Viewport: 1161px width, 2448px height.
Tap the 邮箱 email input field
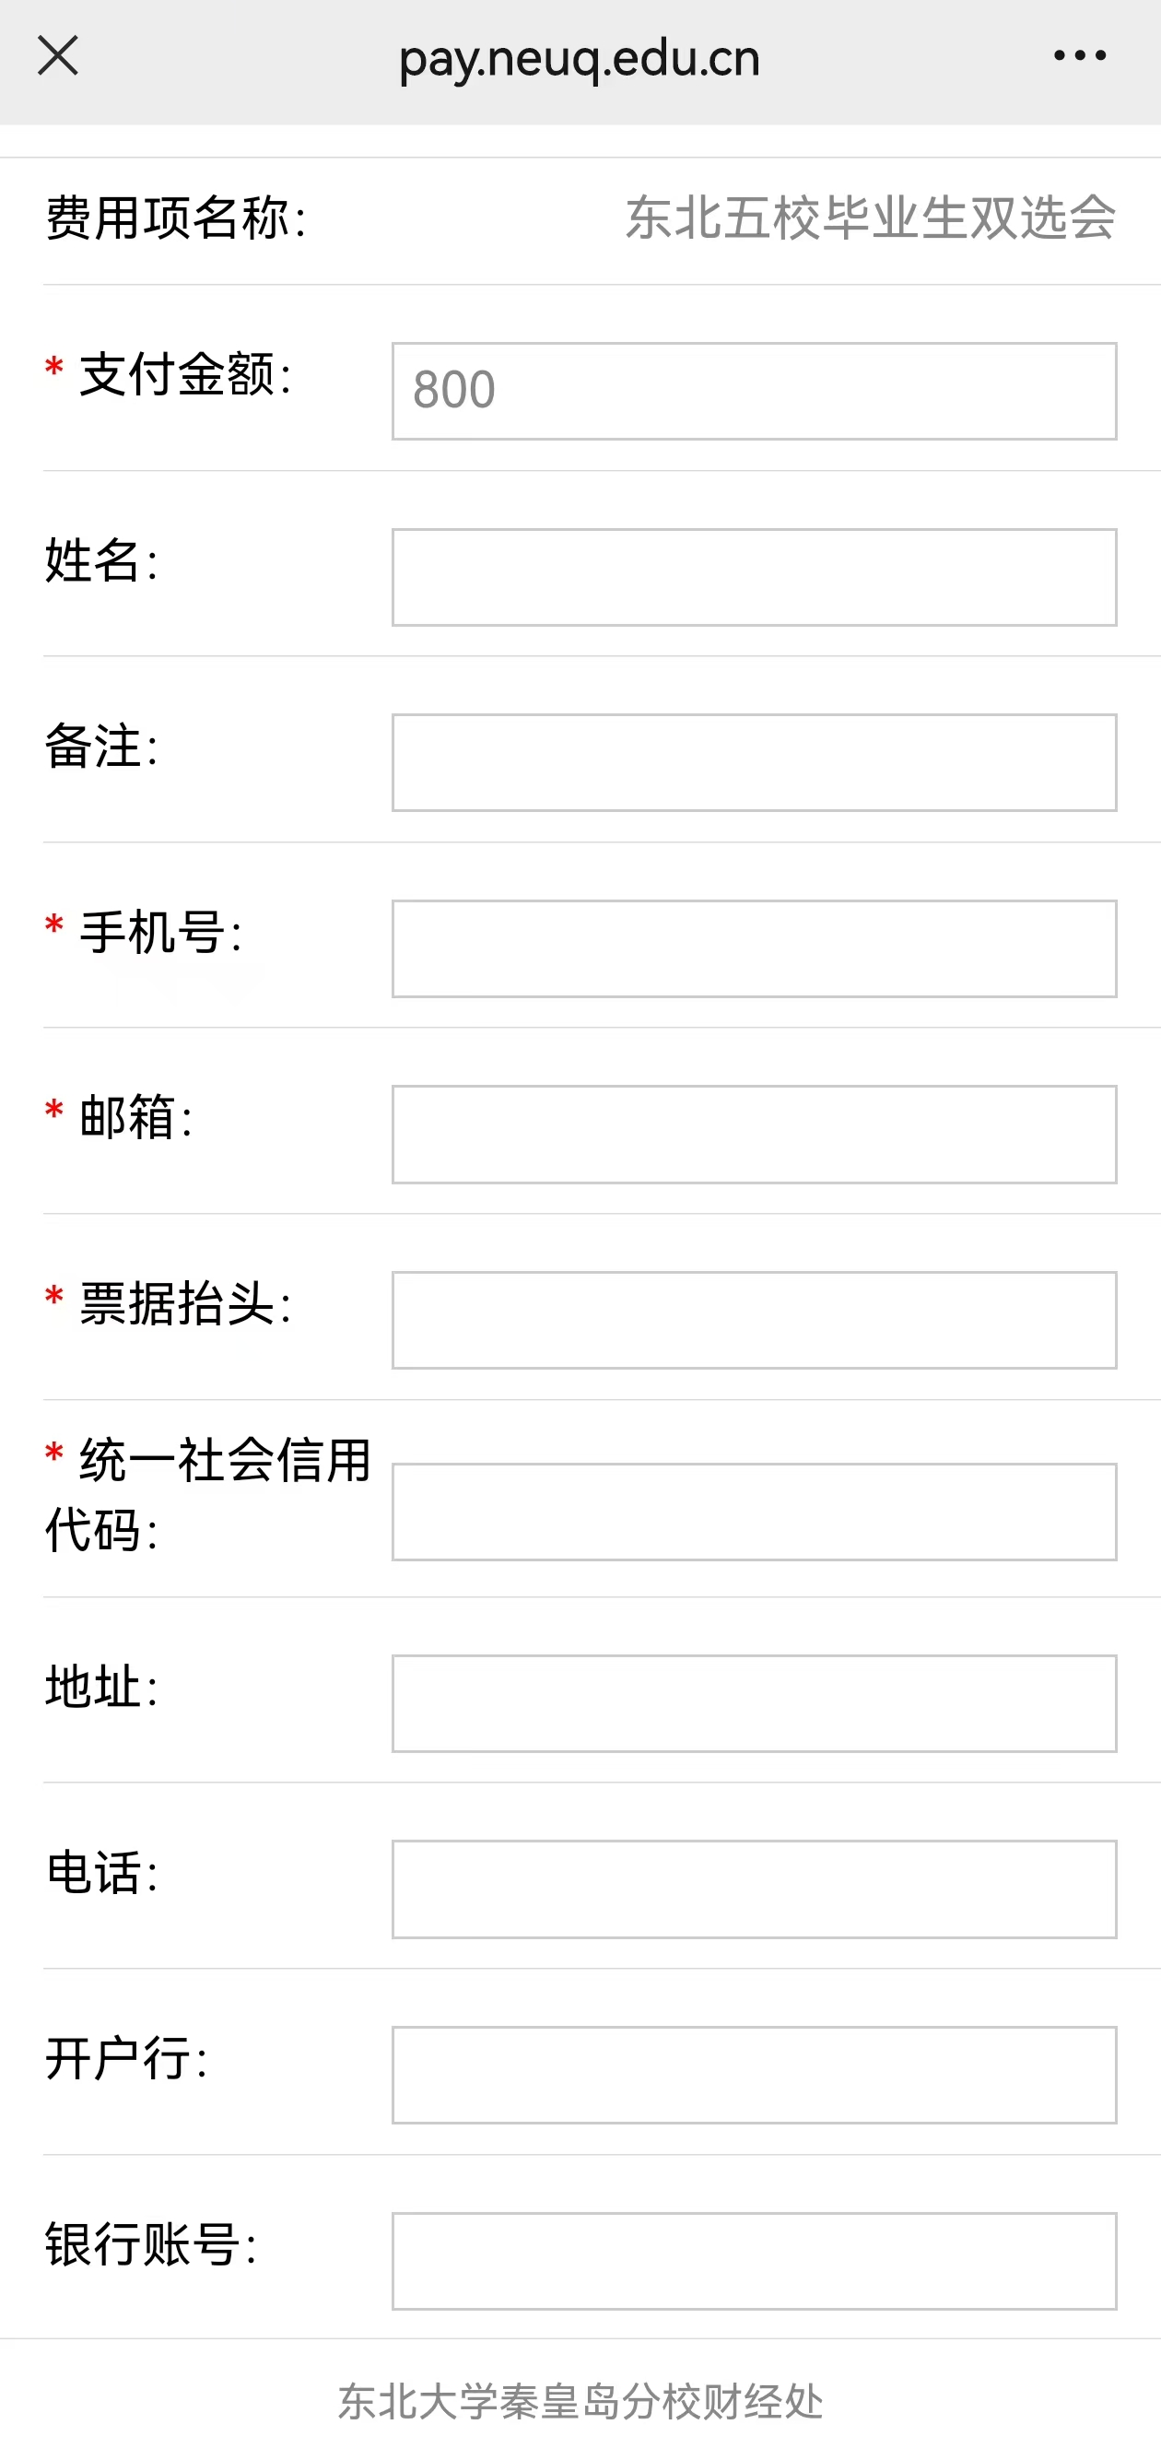pos(755,1134)
